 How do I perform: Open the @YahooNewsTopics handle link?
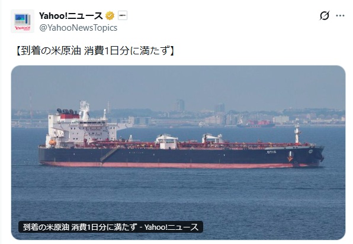[x=78, y=28]
